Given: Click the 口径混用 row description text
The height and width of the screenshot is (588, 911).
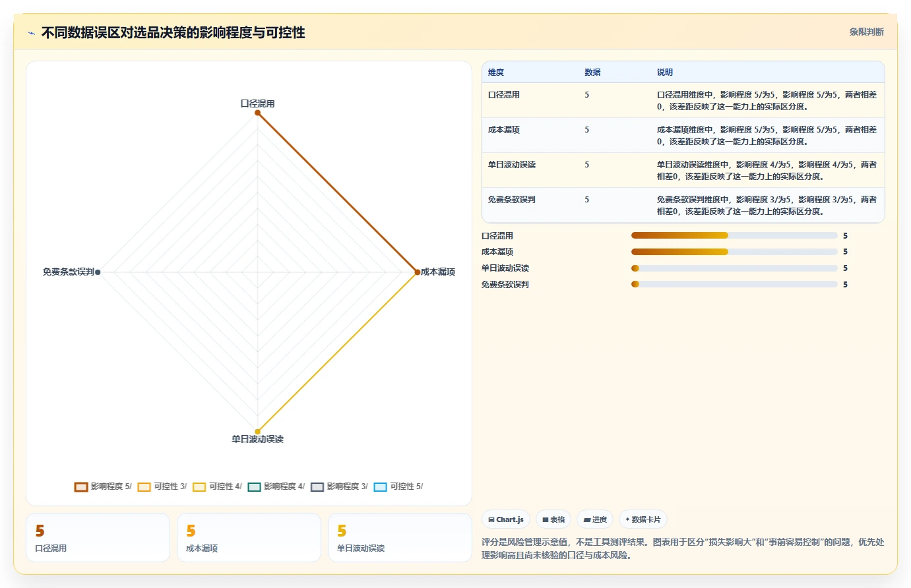Looking at the screenshot, I should click(x=767, y=101).
